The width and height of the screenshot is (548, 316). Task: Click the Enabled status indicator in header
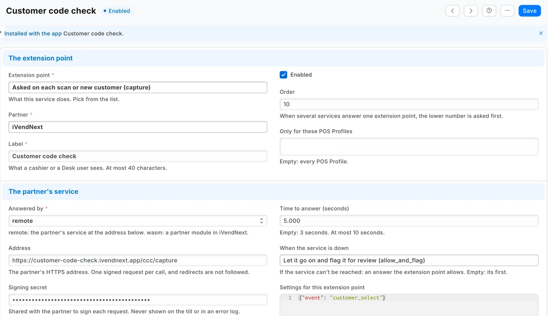(x=116, y=11)
